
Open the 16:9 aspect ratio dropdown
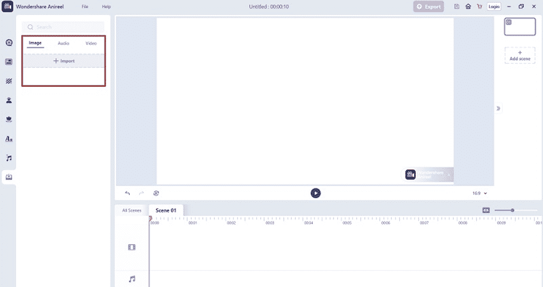479,193
